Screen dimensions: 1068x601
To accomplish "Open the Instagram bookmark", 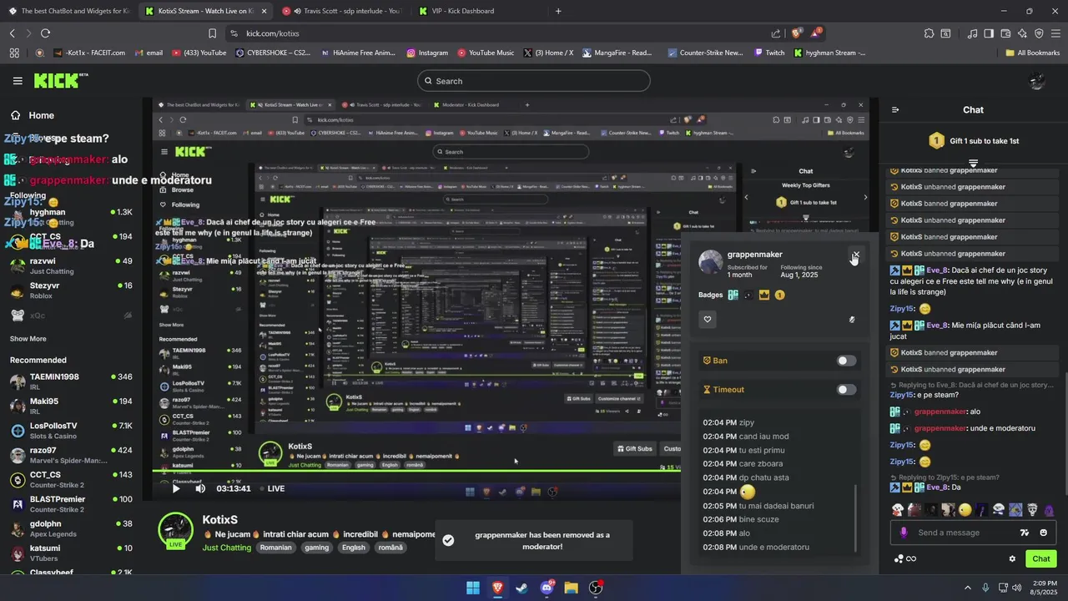I will [x=427, y=53].
